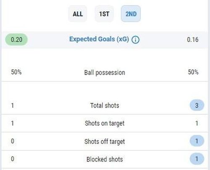Click the home 50% possession value
This screenshot has width=210, height=170.
(16, 72)
